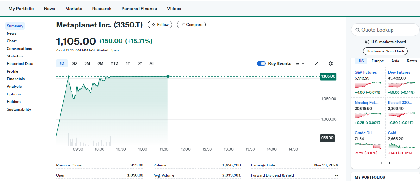Open Analysis in the sidebar
420x181 pixels.
pos(14,87)
